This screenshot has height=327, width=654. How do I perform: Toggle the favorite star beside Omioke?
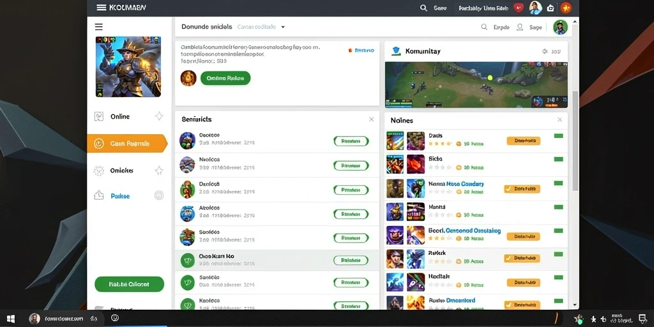click(159, 170)
